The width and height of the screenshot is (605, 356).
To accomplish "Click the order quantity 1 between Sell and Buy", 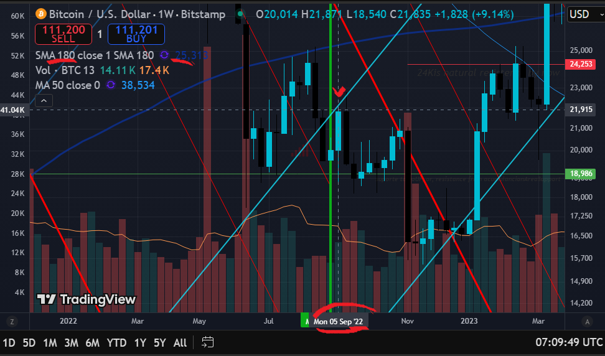I will (100, 34).
